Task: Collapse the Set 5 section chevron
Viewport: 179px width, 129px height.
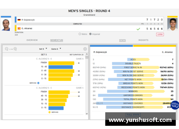Action: pyautogui.click(x=87, y=54)
